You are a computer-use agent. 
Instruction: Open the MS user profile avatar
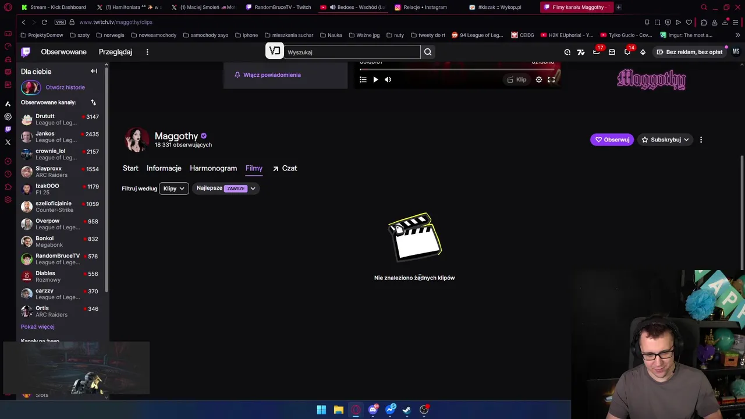pos(736,52)
